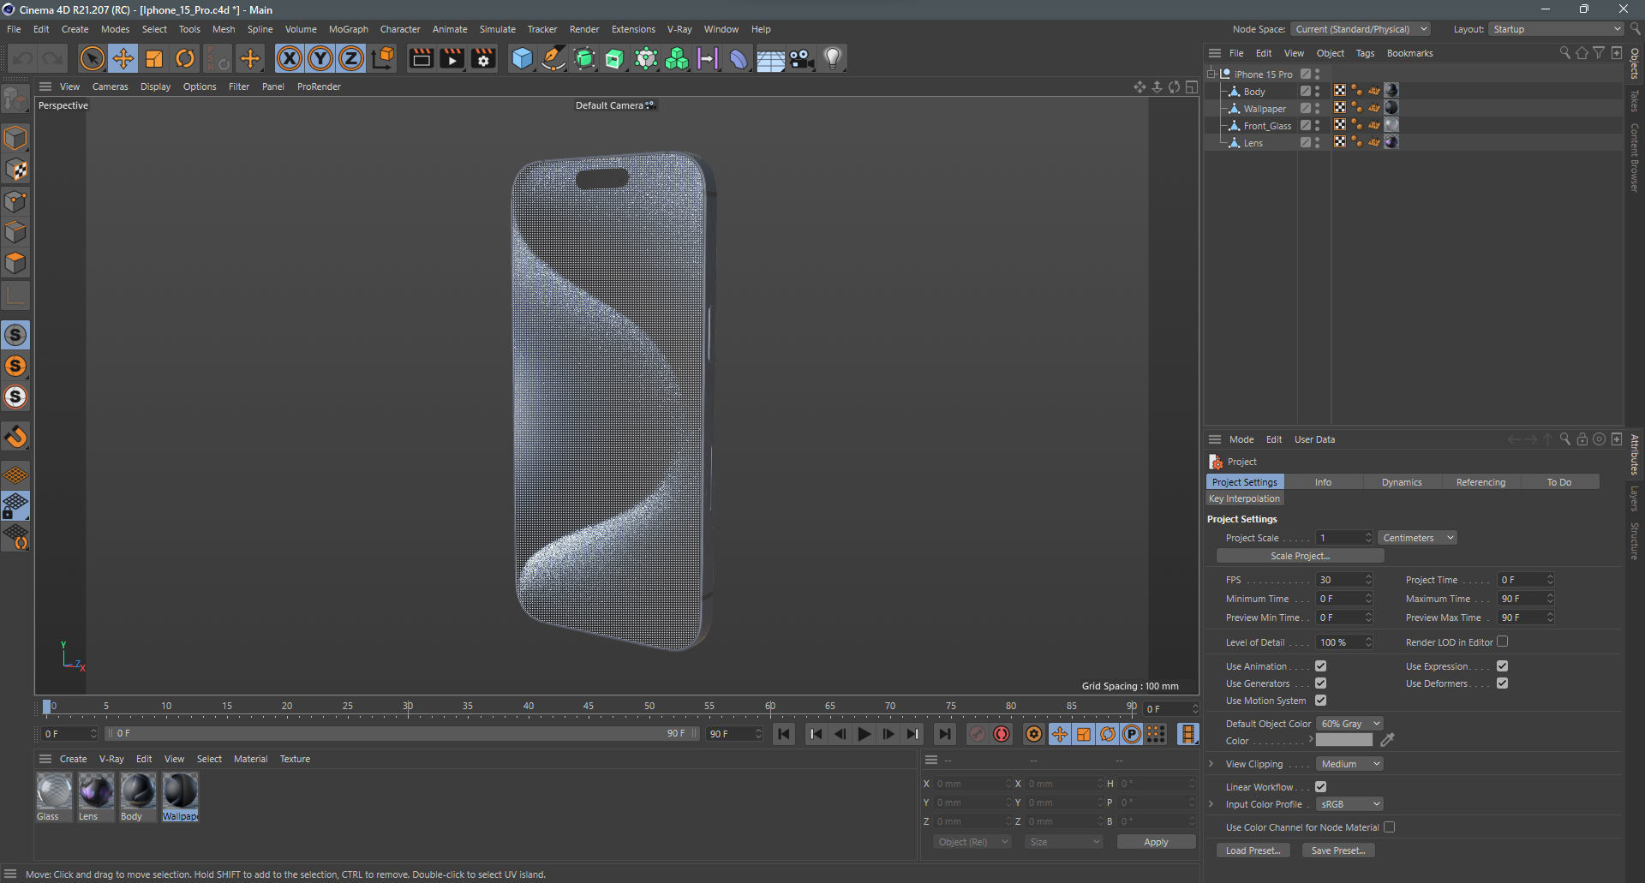Open the Key Interpolation tab
This screenshot has height=883, width=1645.
[1244, 498]
